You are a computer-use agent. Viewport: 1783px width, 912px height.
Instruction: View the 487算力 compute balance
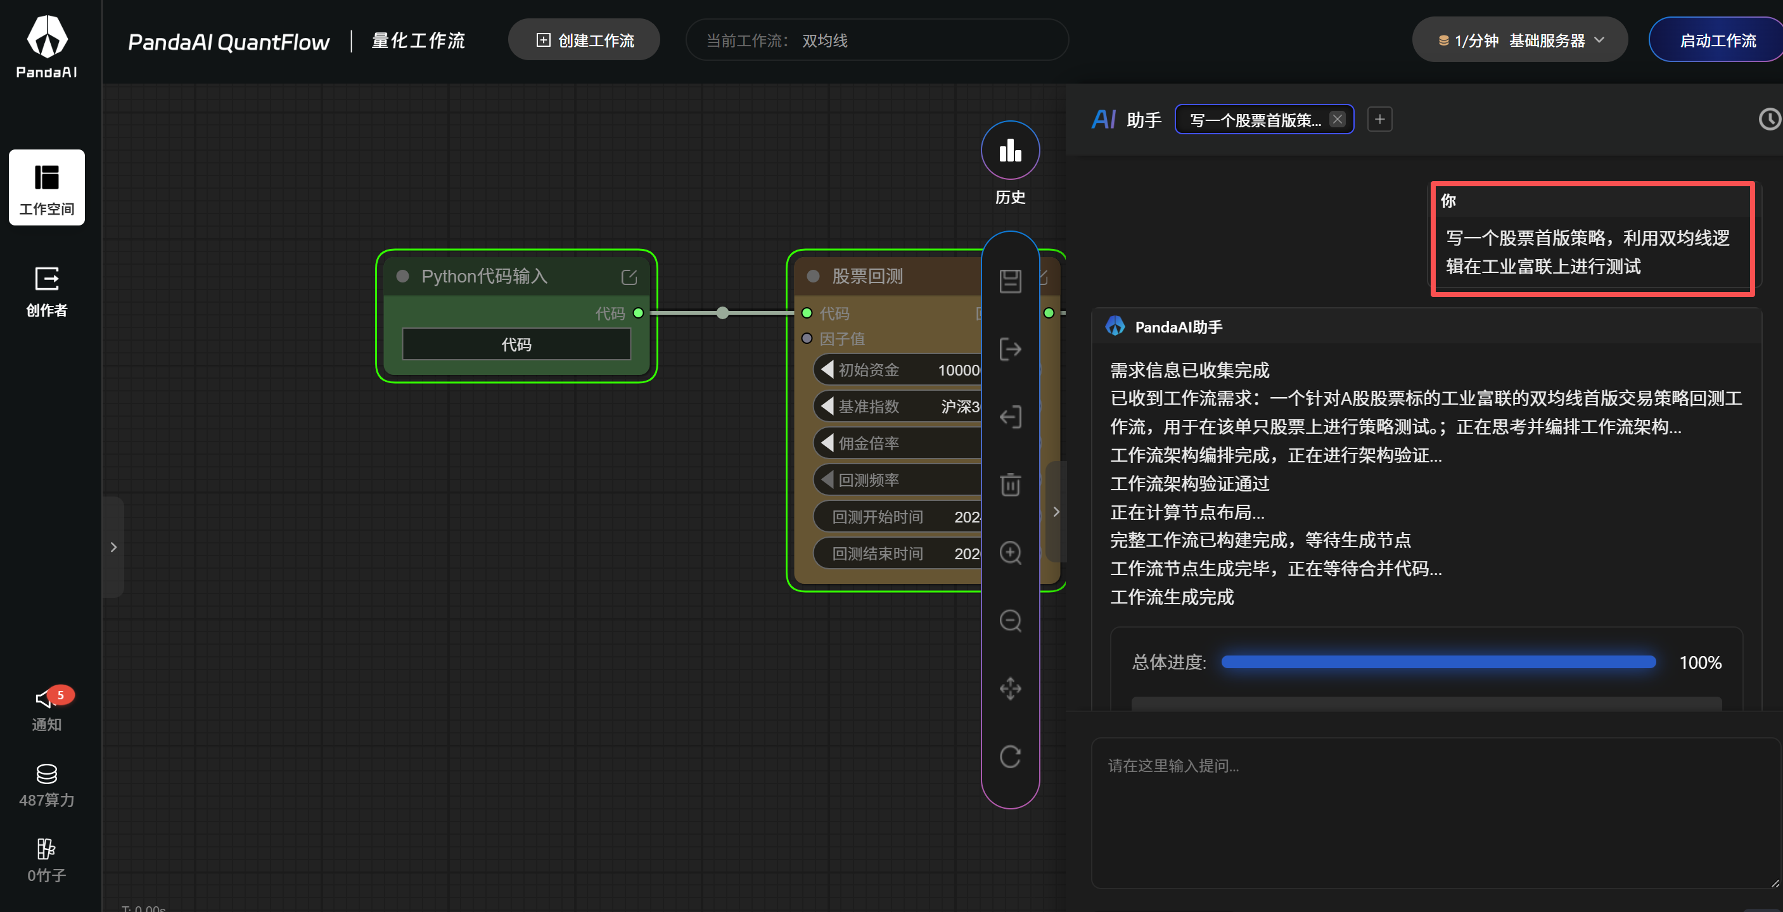(x=47, y=785)
